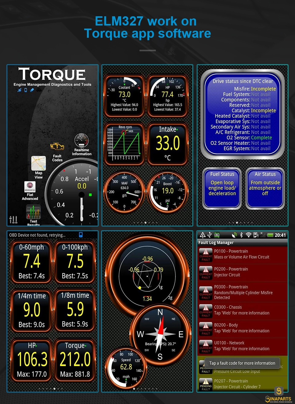The image size is (295, 404).
Task: Tap the Speed mph gauge
Action: coord(126,368)
